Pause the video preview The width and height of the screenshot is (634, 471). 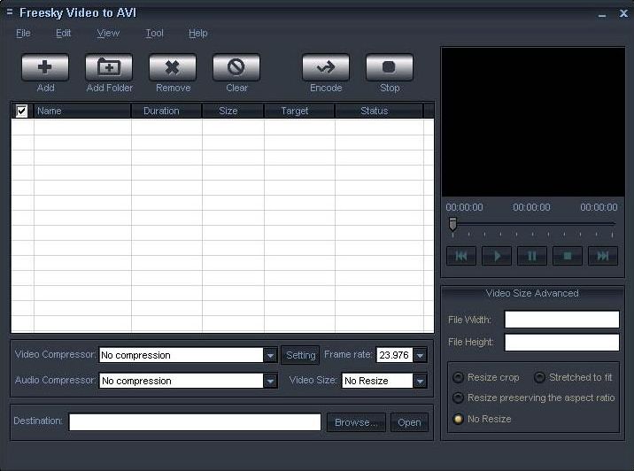[532, 256]
